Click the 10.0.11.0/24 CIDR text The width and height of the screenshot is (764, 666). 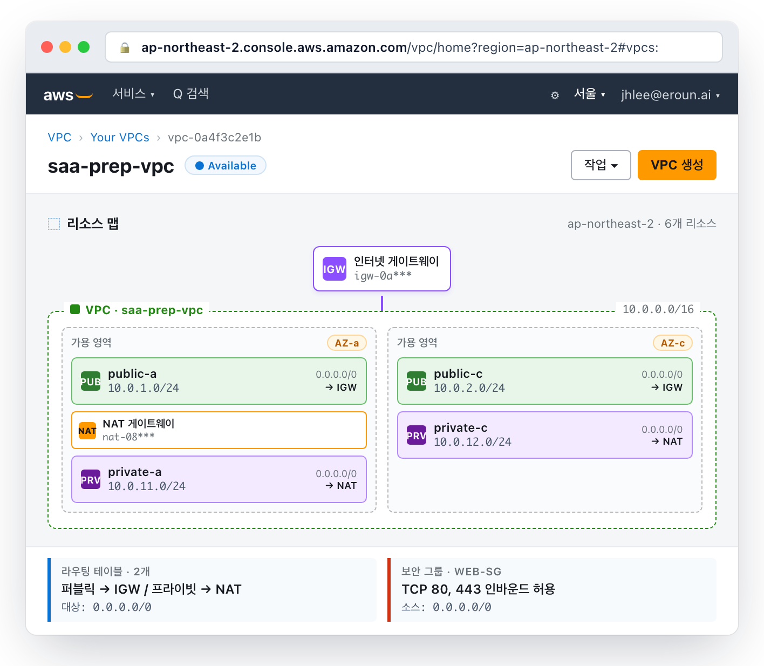(147, 486)
